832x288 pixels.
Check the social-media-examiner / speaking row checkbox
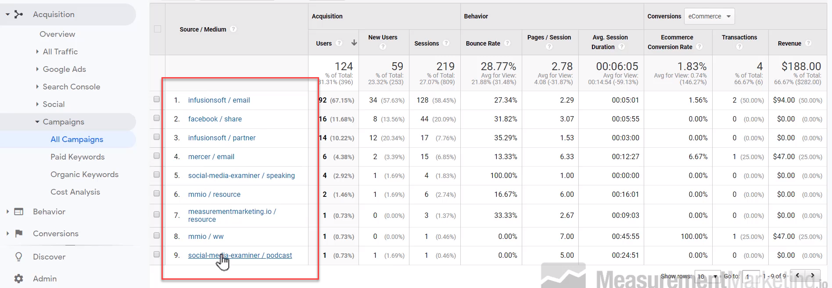[157, 174]
